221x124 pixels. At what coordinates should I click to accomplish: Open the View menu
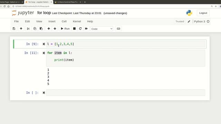[39, 21]
